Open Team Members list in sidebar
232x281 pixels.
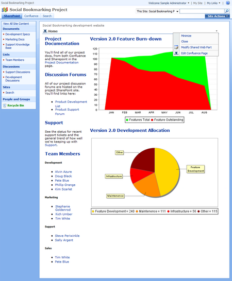pyautogui.click(x=15, y=60)
